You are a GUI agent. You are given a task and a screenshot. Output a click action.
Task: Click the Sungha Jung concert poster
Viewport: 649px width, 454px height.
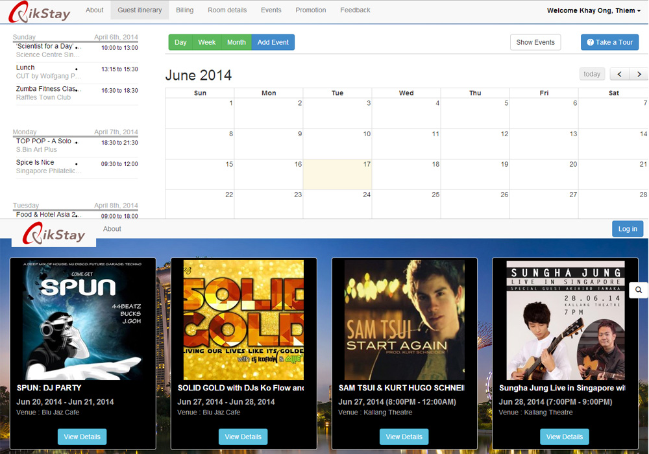click(x=565, y=320)
